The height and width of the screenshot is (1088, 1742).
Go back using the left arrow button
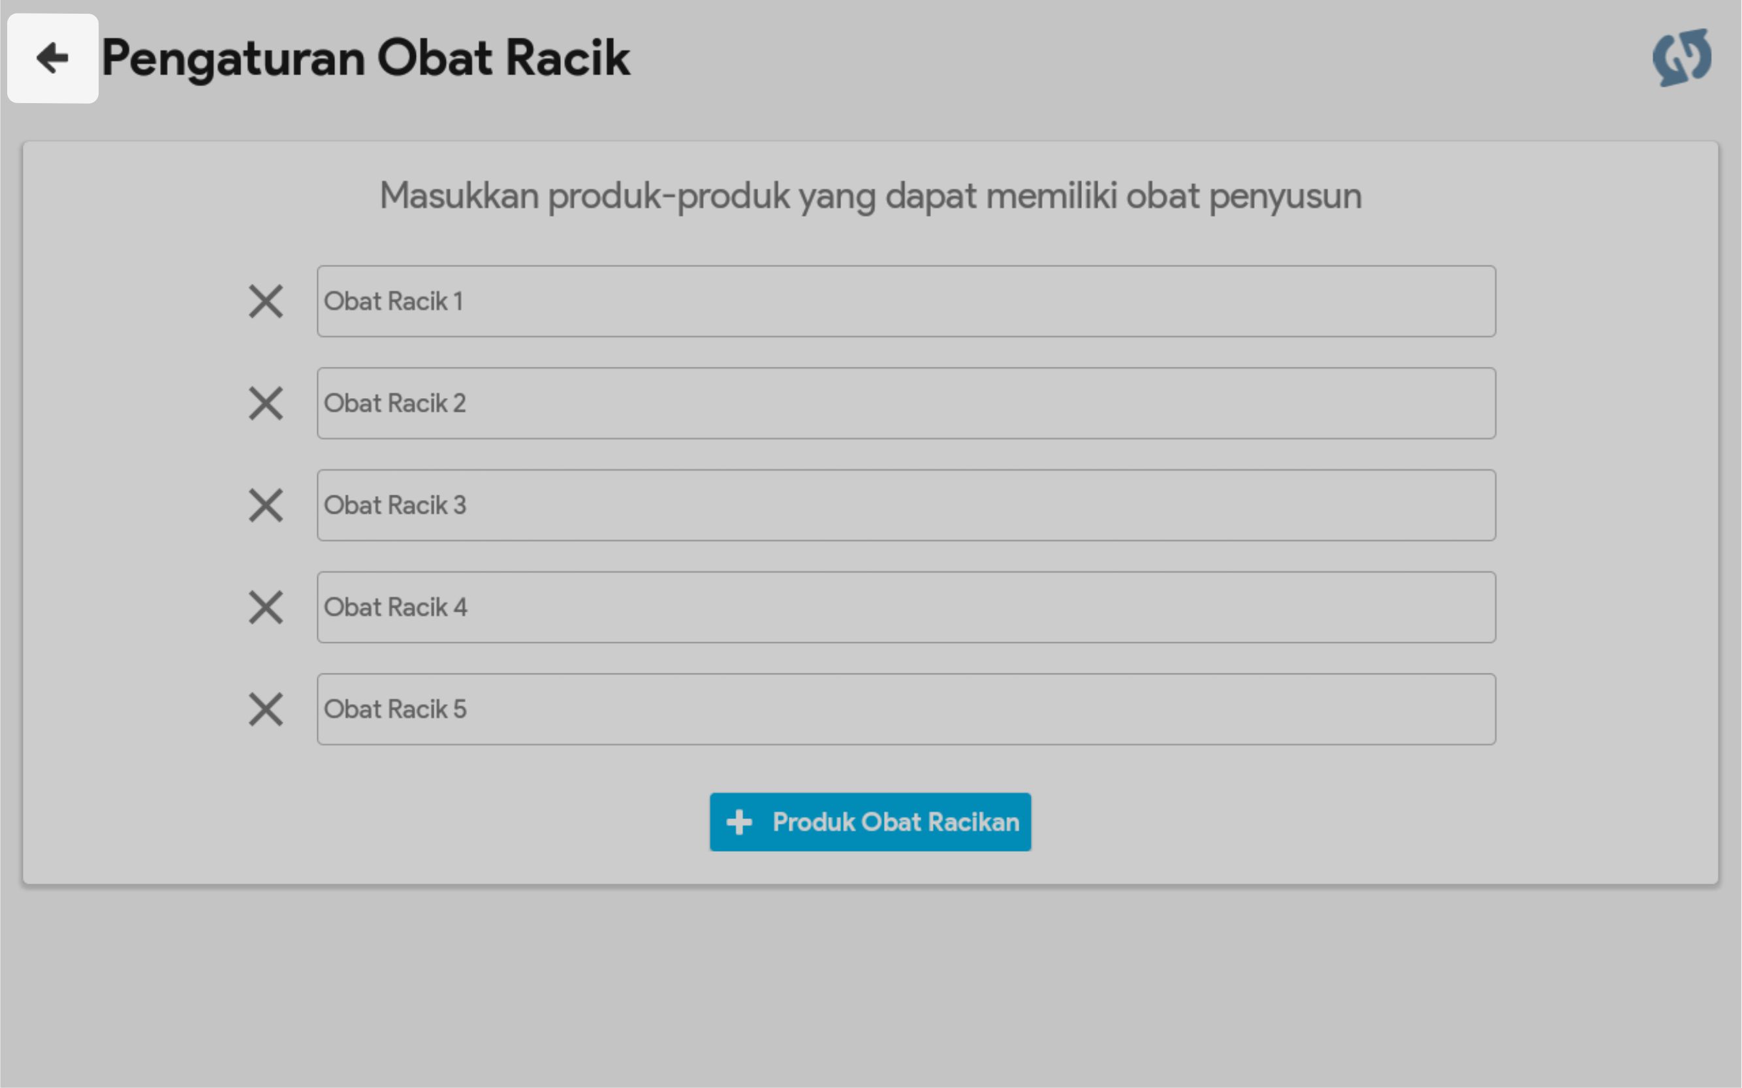pos(52,58)
